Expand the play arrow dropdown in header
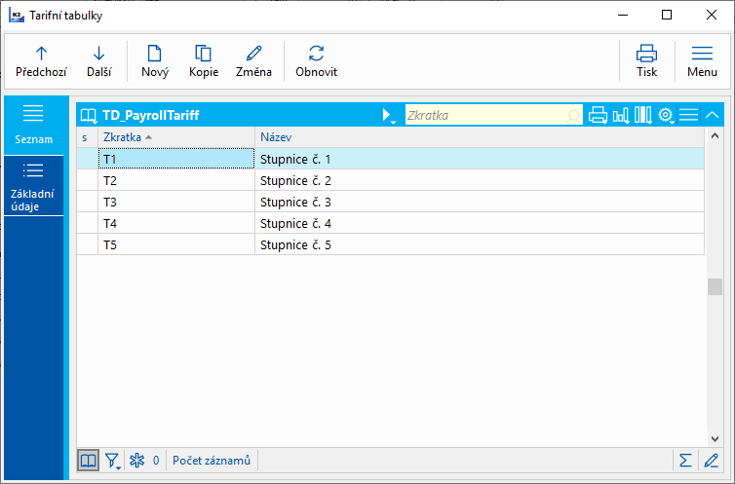 coord(389,115)
